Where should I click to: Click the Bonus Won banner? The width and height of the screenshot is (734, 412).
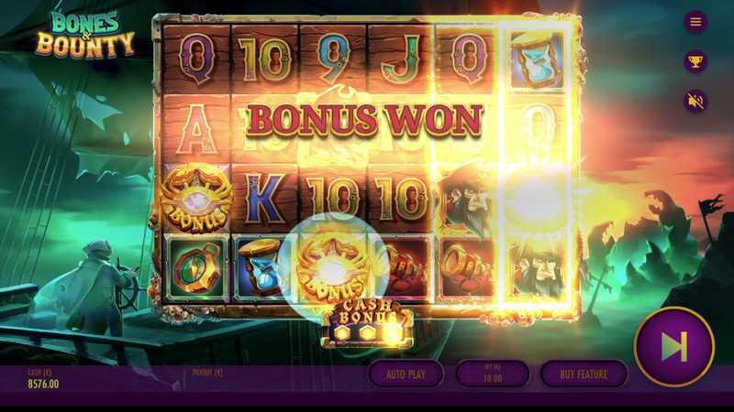[364, 120]
